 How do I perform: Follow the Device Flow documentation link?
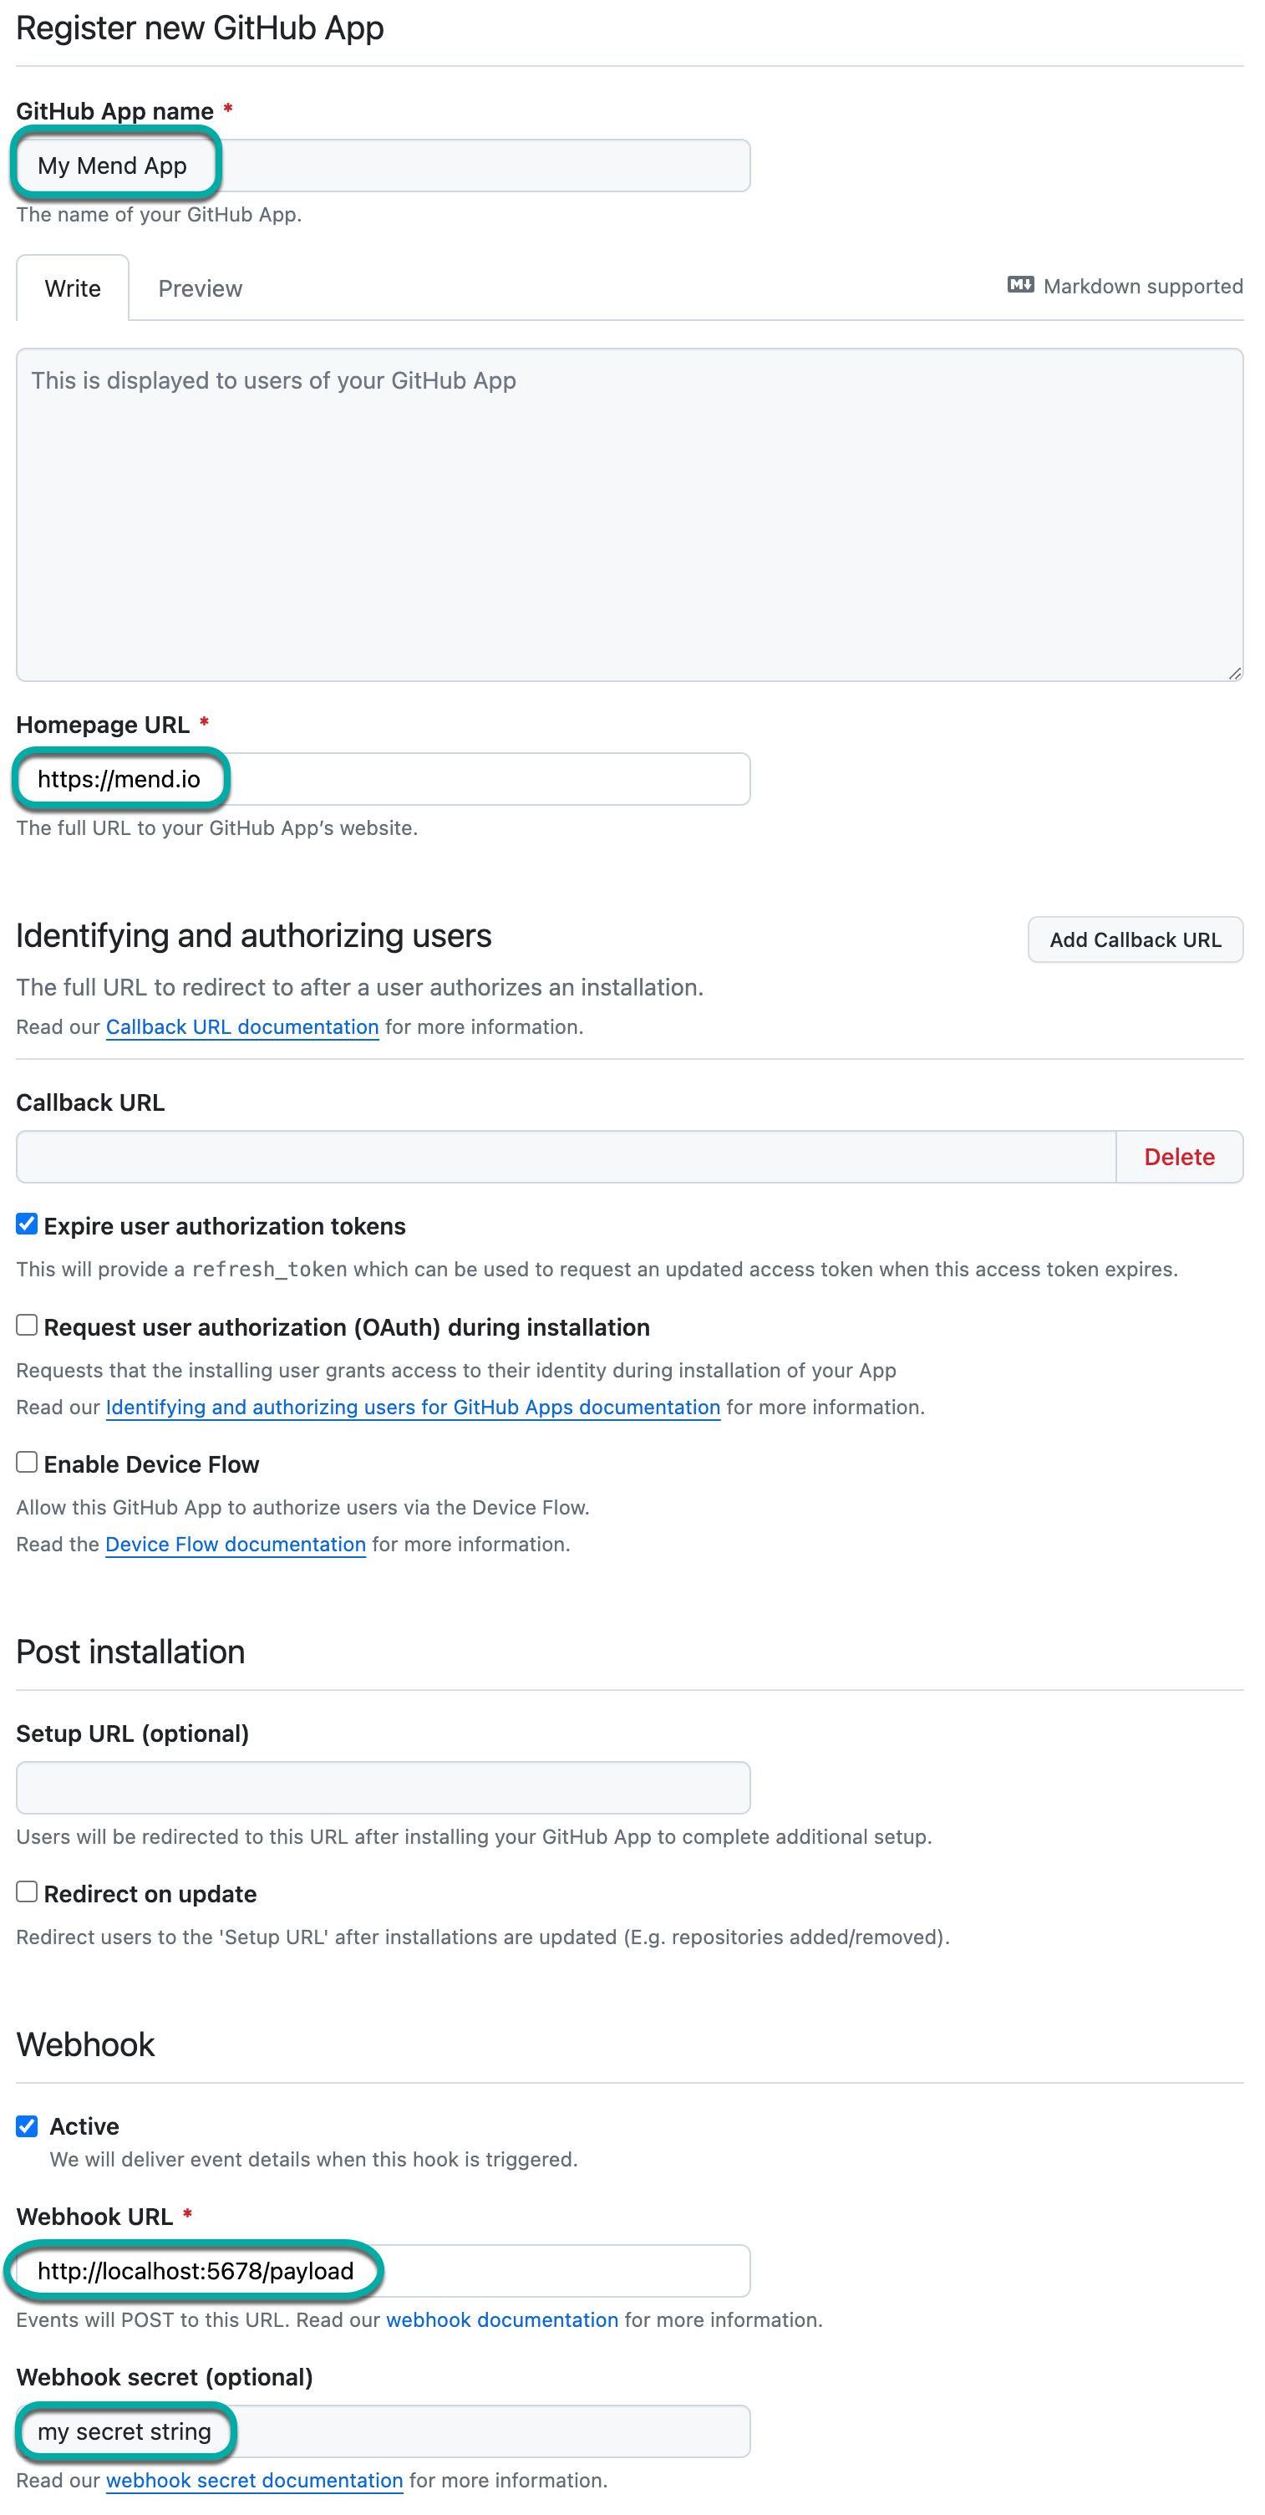tap(236, 1545)
